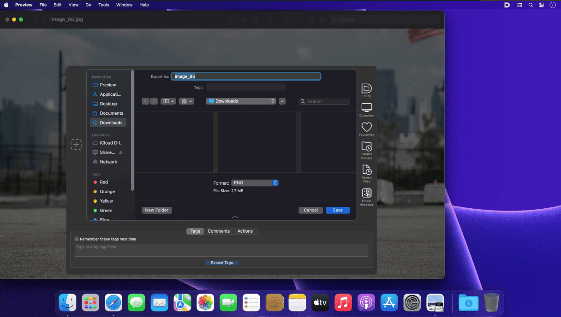Open the column view mode dropdown

tap(168, 101)
